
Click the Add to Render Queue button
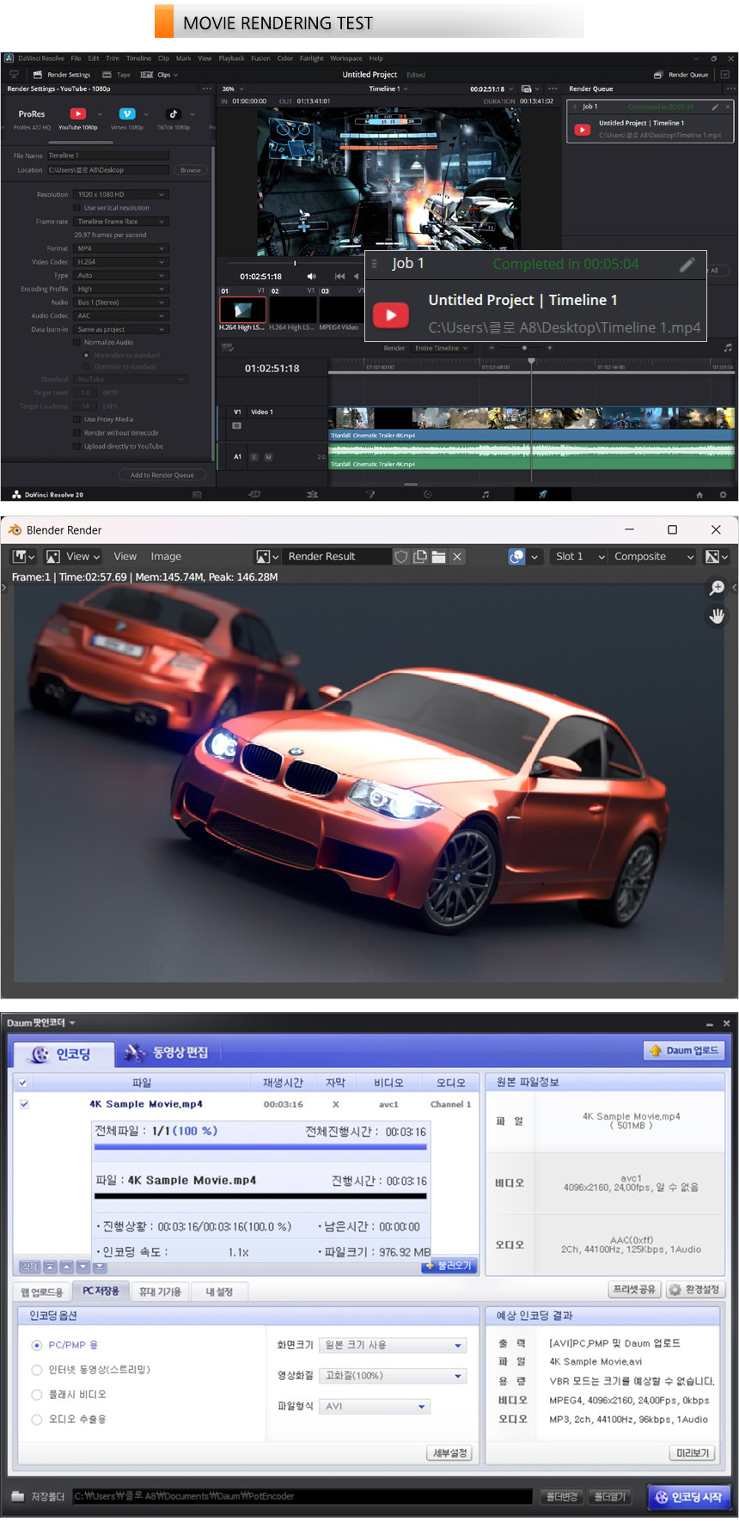coord(162,475)
